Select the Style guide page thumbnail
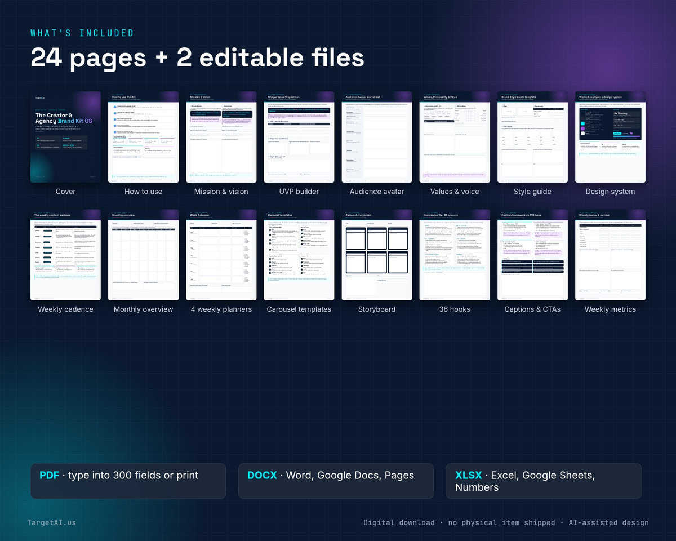Screen dimensions: 676x541 pyautogui.click(x=532, y=137)
